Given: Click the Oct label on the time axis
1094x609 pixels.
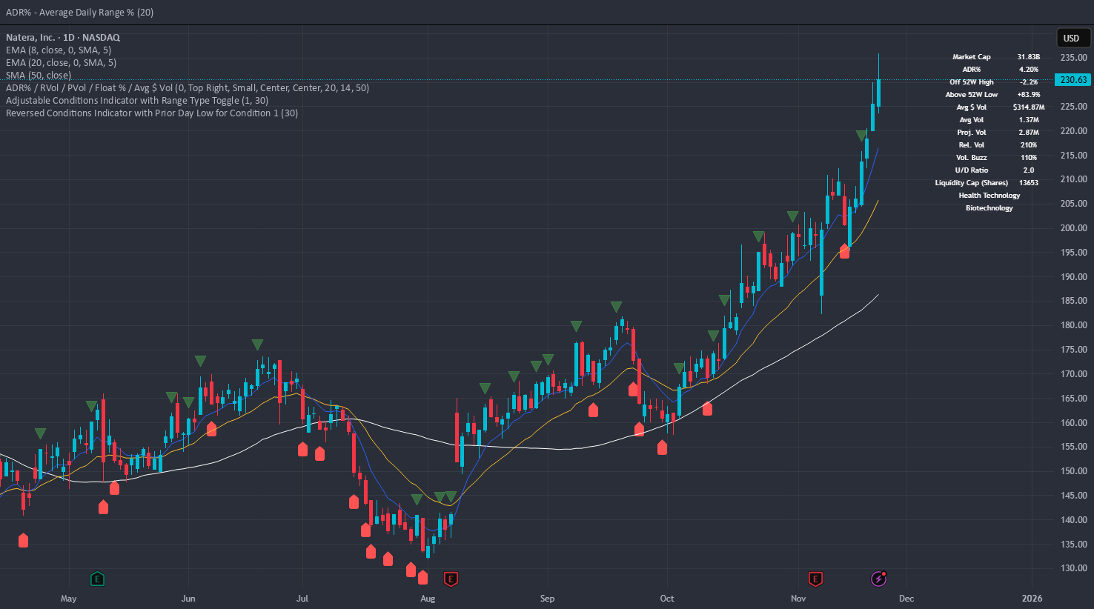Looking at the screenshot, I should point(667,599).
